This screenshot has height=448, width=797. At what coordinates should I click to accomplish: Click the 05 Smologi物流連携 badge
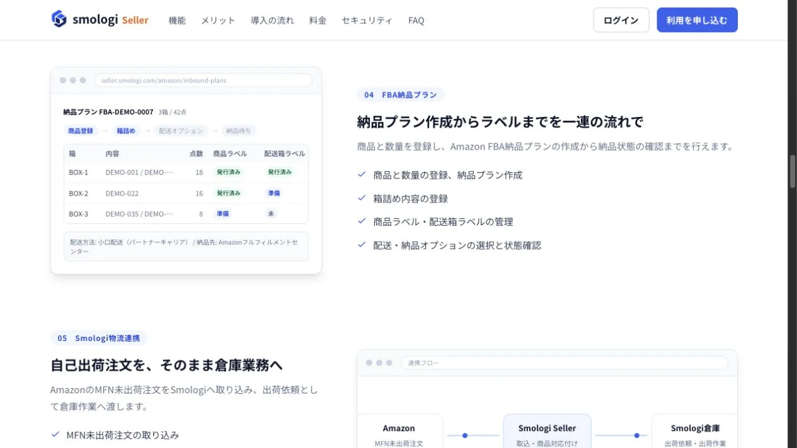(99, 338)
